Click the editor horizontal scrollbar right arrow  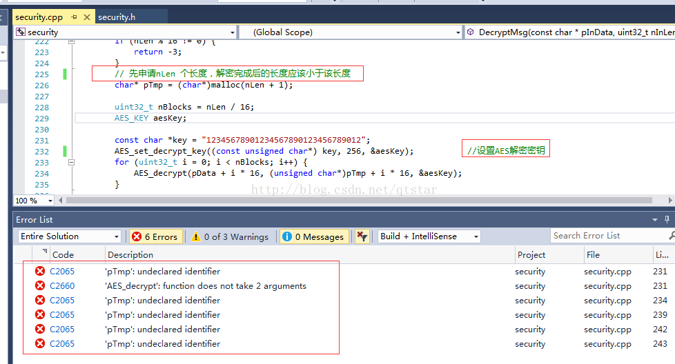tap(670, 200)
